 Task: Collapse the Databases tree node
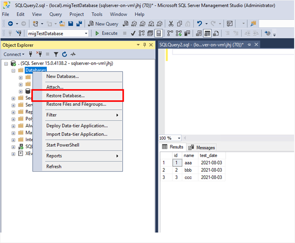tap(14, 71)
